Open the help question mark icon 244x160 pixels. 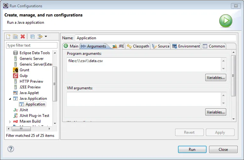10,149
